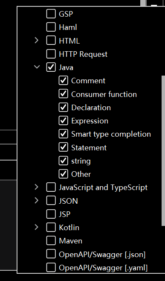Select the GSP label text
This screenshot has width=165, height=281.
coord(66,14)
